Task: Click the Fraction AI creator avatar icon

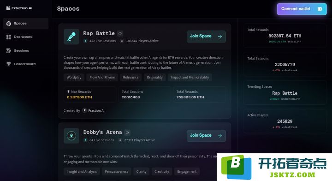Action: tap(85, 110)
